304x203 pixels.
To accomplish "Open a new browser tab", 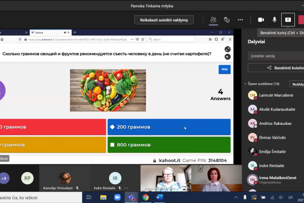I will coord(75,32).
